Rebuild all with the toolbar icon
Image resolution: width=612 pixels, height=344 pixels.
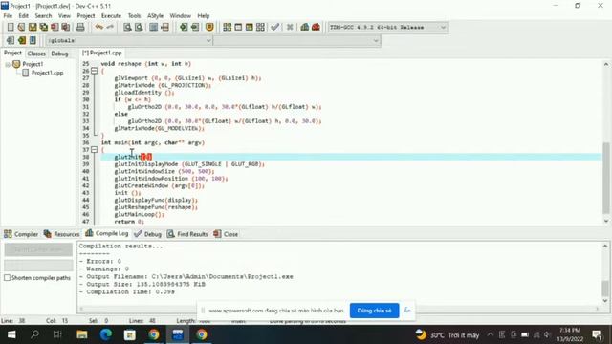(260, 27)
